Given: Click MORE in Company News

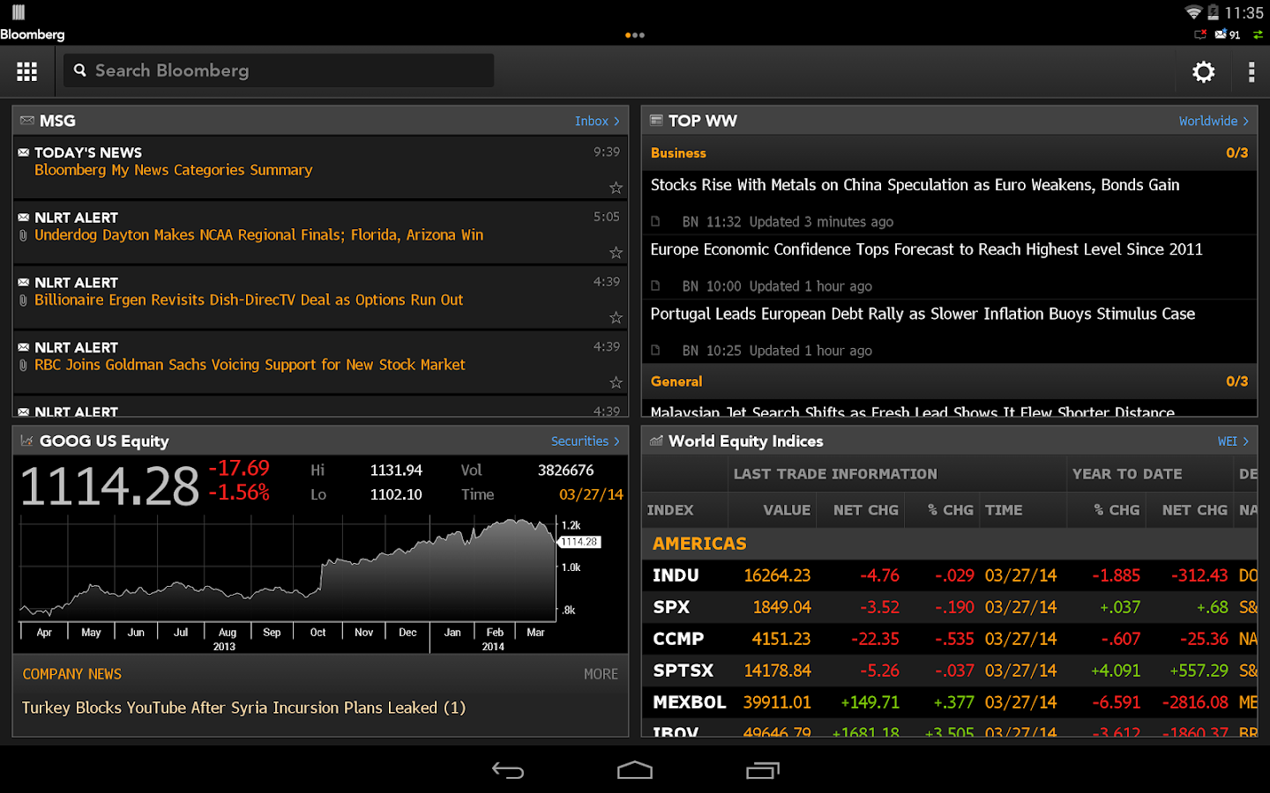Looking at the screenshot, I should (601, 674).
